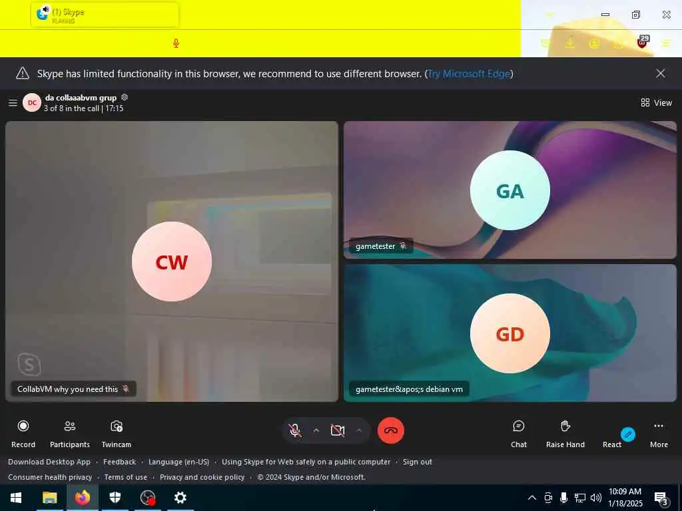Click the '3 of 8 in the call' status

[83, 108]
